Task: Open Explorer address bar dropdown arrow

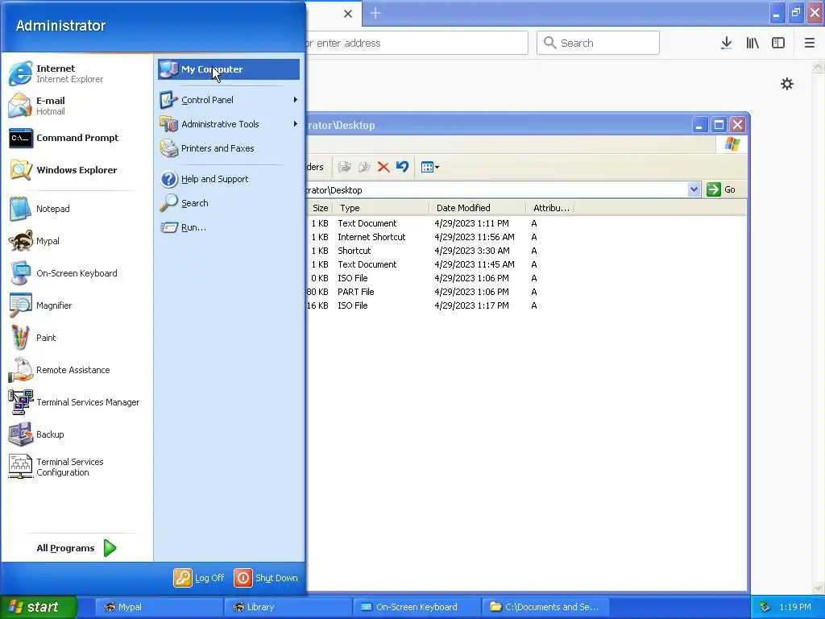Action: [x=694, y=189]
